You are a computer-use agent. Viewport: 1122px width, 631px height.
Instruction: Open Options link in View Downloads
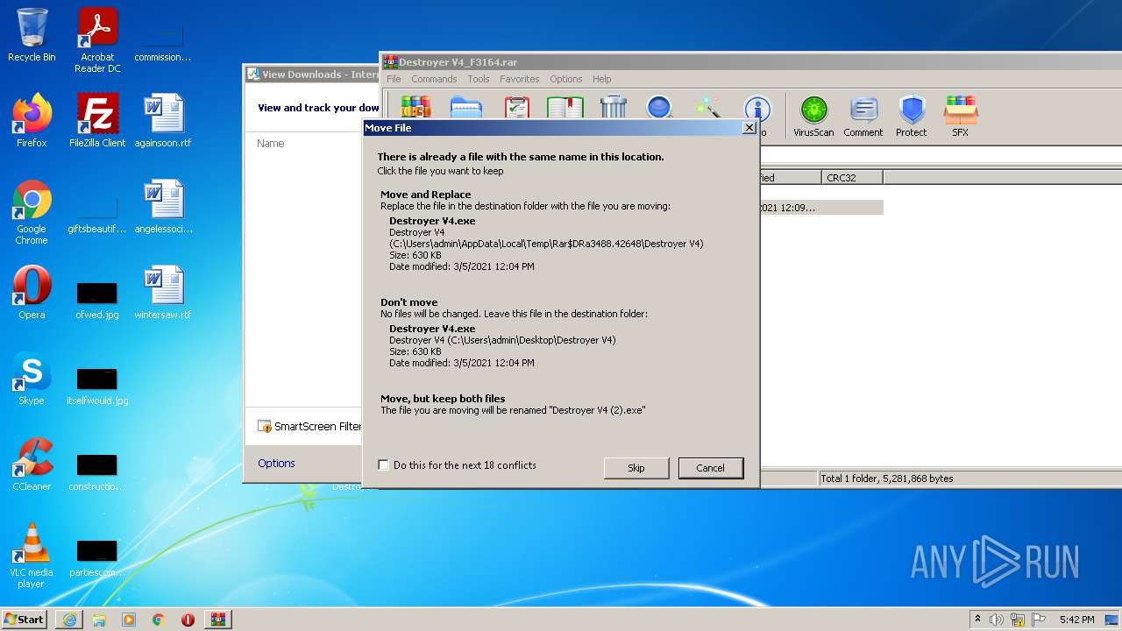point(276,464)
